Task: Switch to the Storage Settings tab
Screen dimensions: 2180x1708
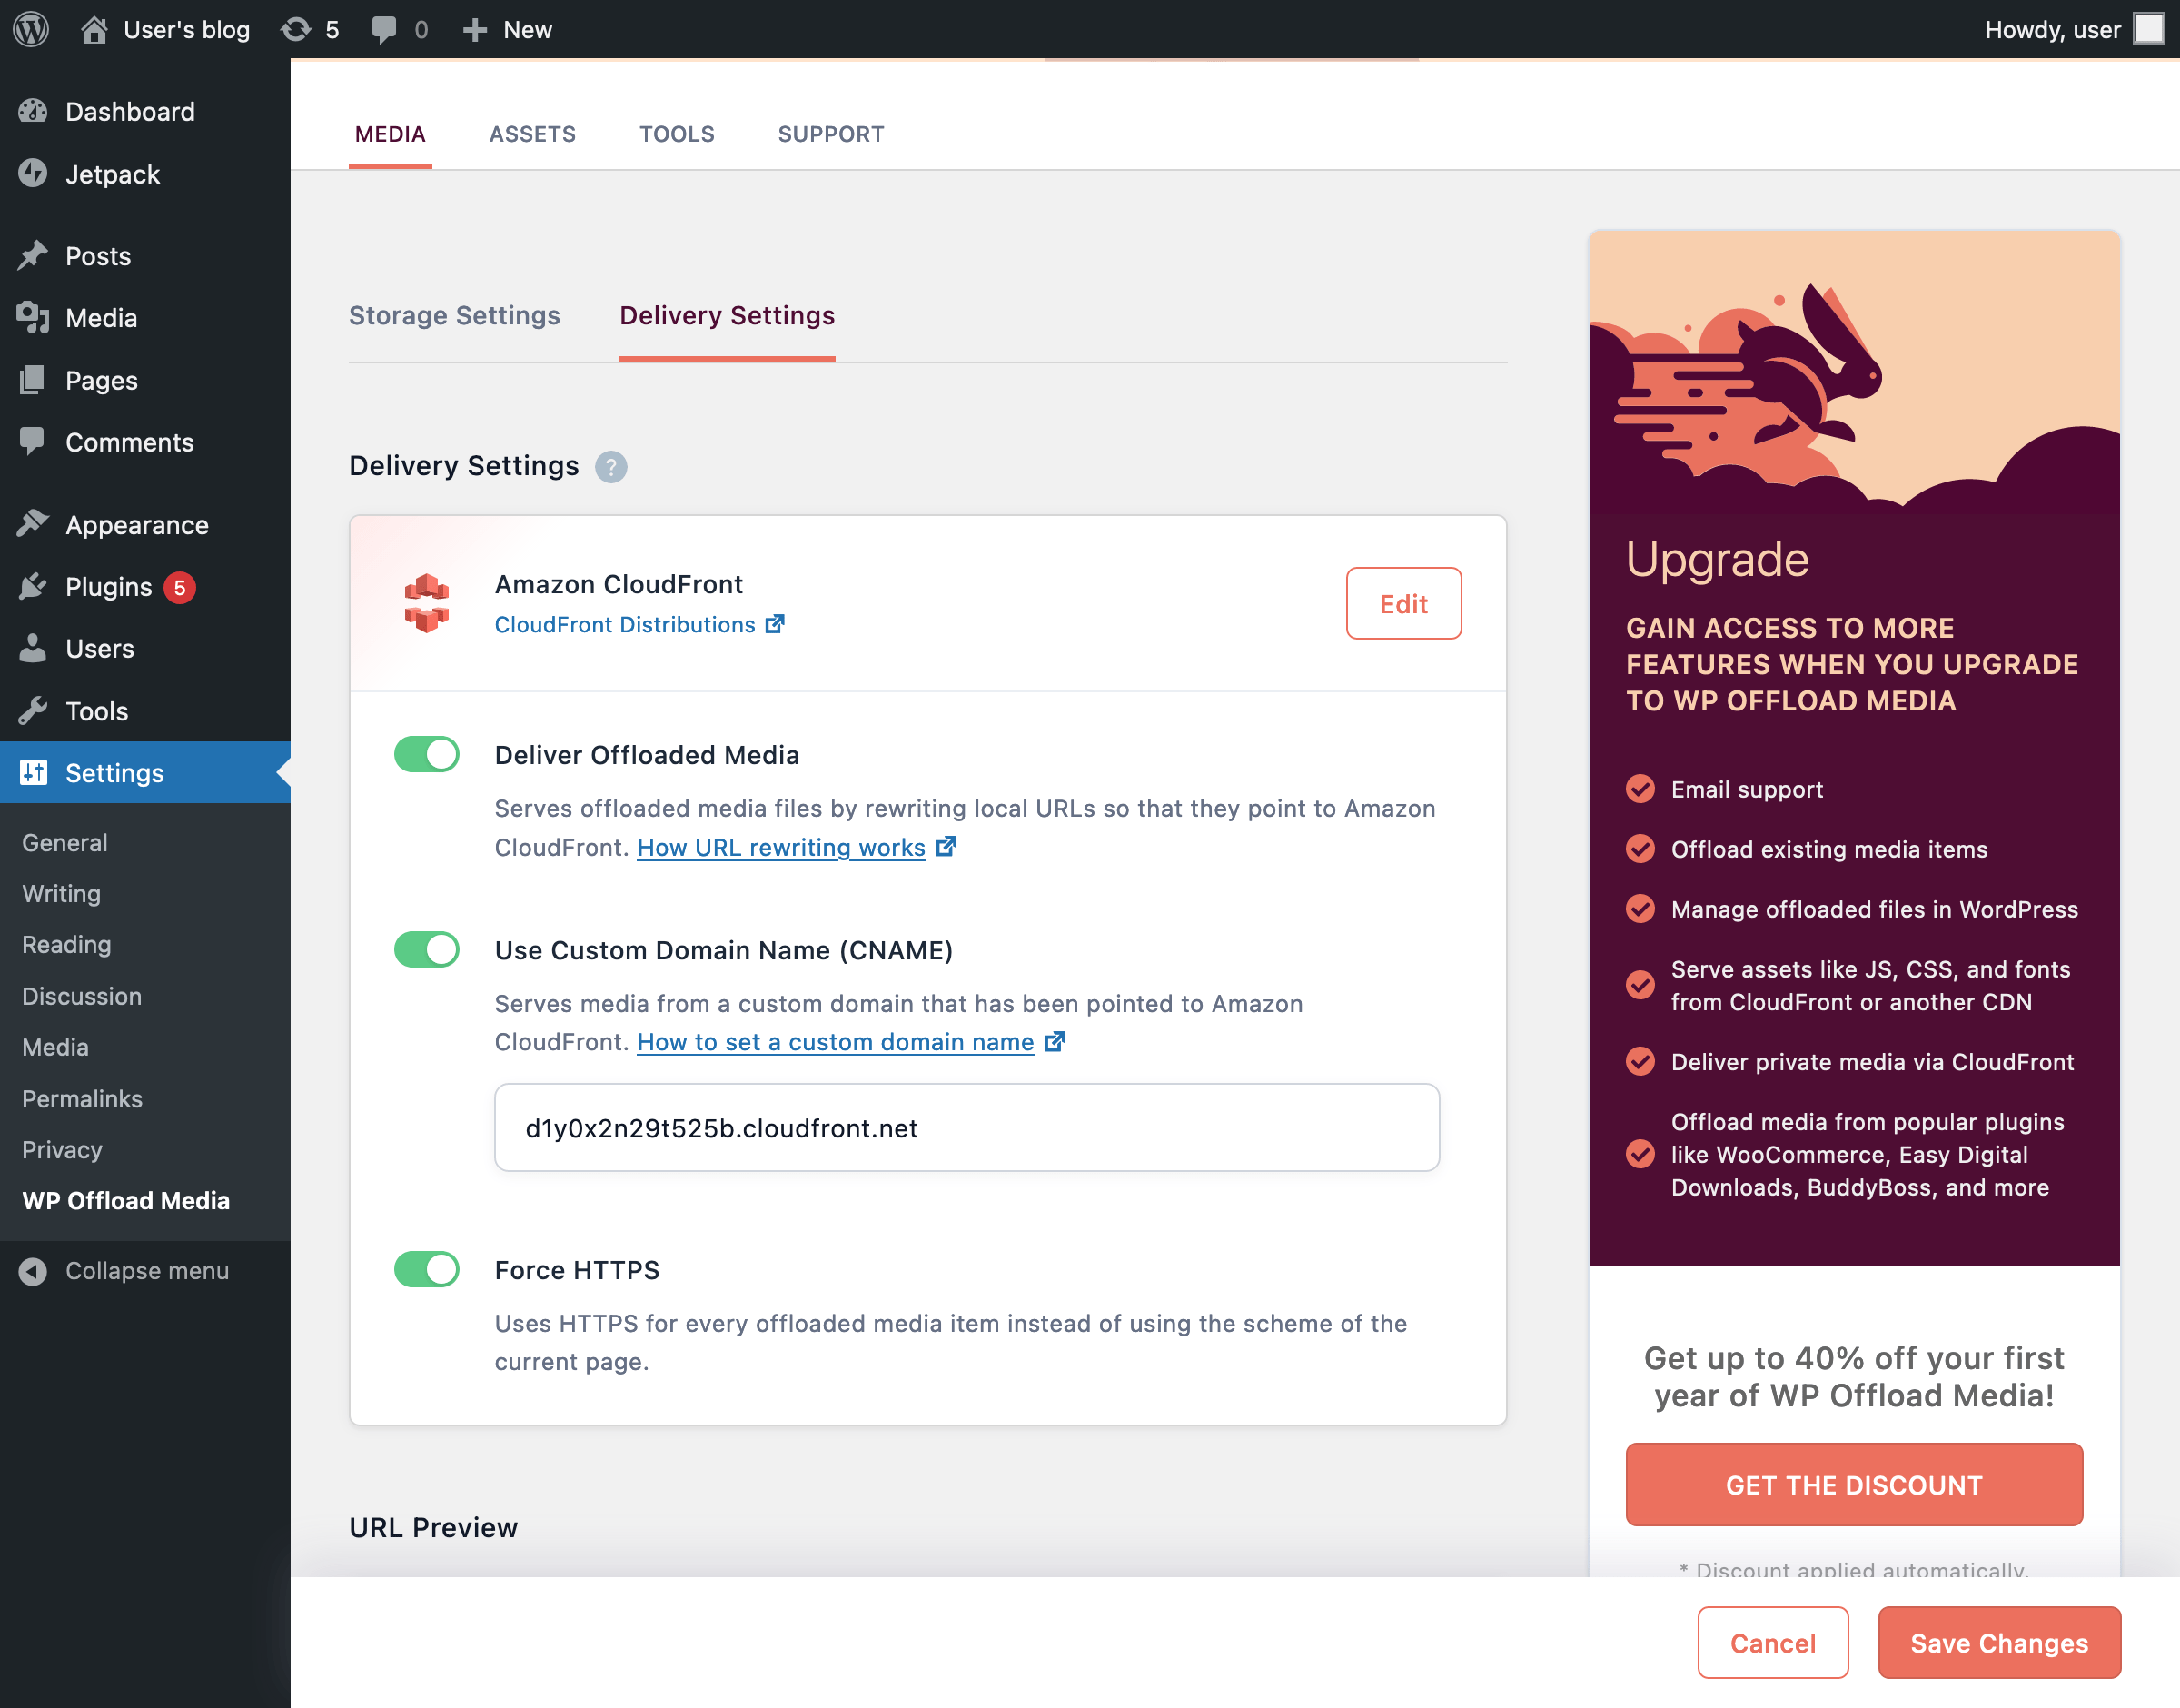Action: pos(454,316)
